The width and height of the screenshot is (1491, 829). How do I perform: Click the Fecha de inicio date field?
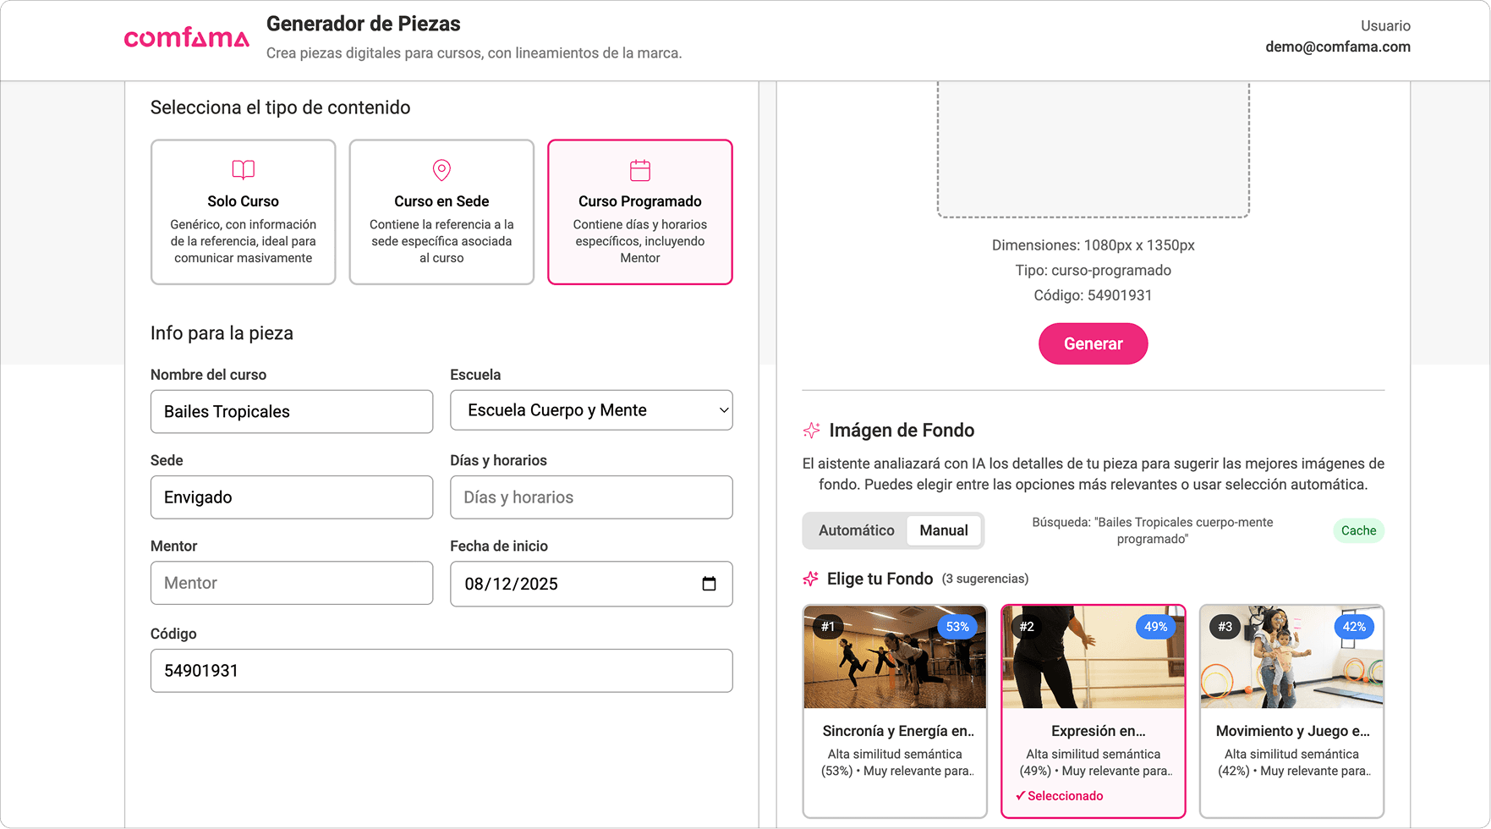575,584
